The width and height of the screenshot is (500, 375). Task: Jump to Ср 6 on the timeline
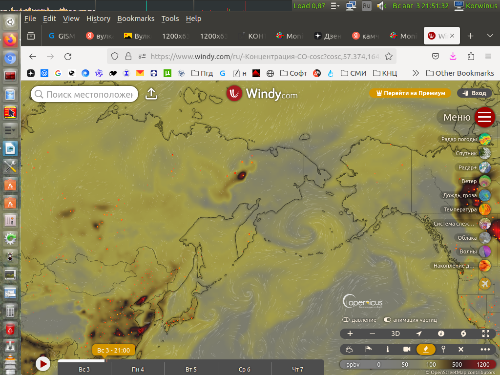point(244,369)
